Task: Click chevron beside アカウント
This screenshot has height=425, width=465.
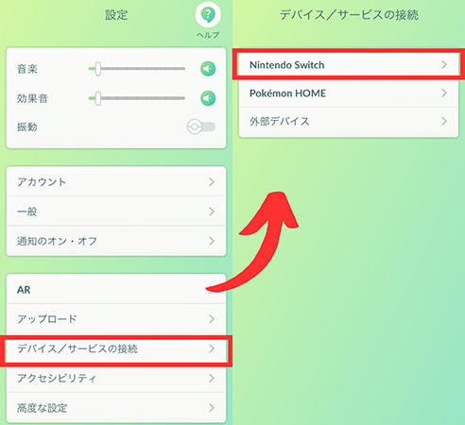Action: pos(212,181)
